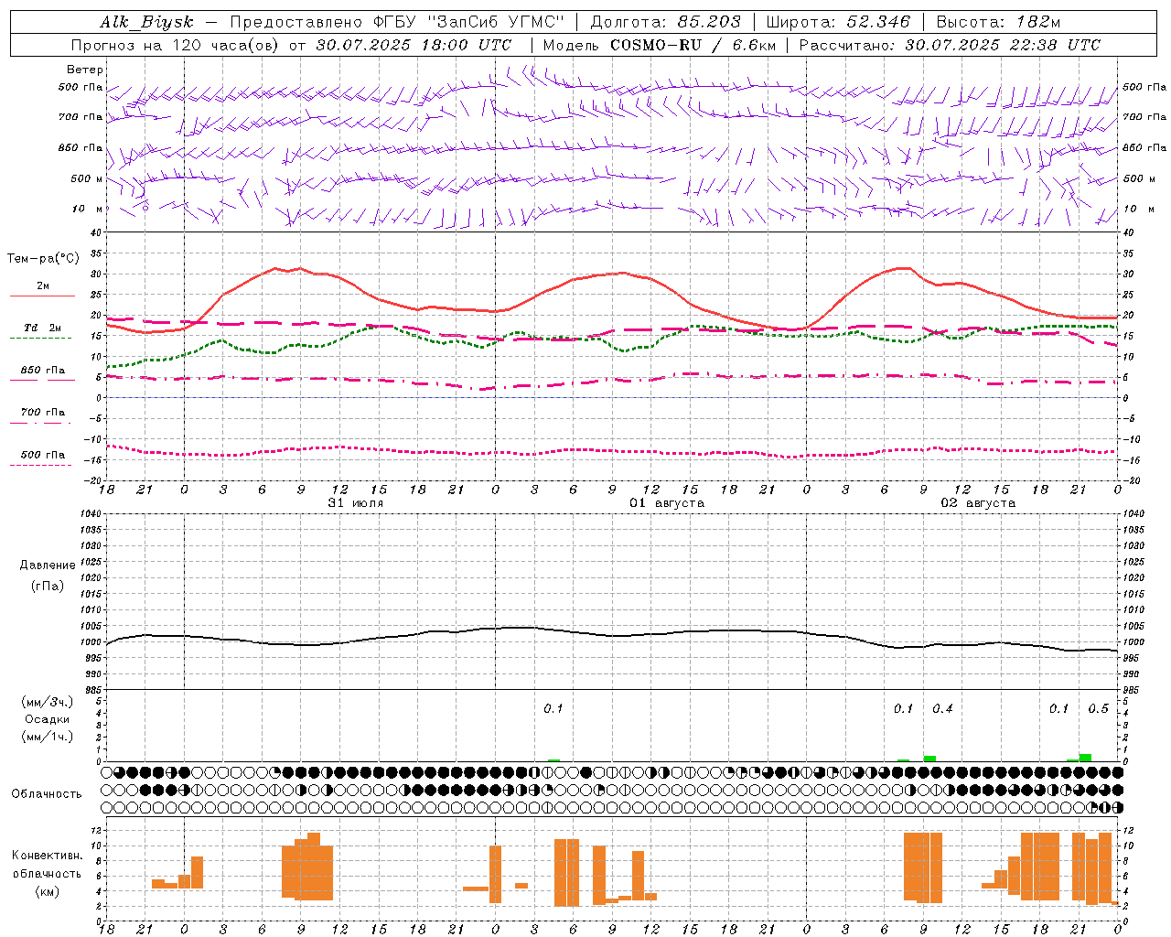The height and width of the screenshot is (937, 1171).
Task: Click the "10 м" wind level label at left
Action: pos(88,210)
